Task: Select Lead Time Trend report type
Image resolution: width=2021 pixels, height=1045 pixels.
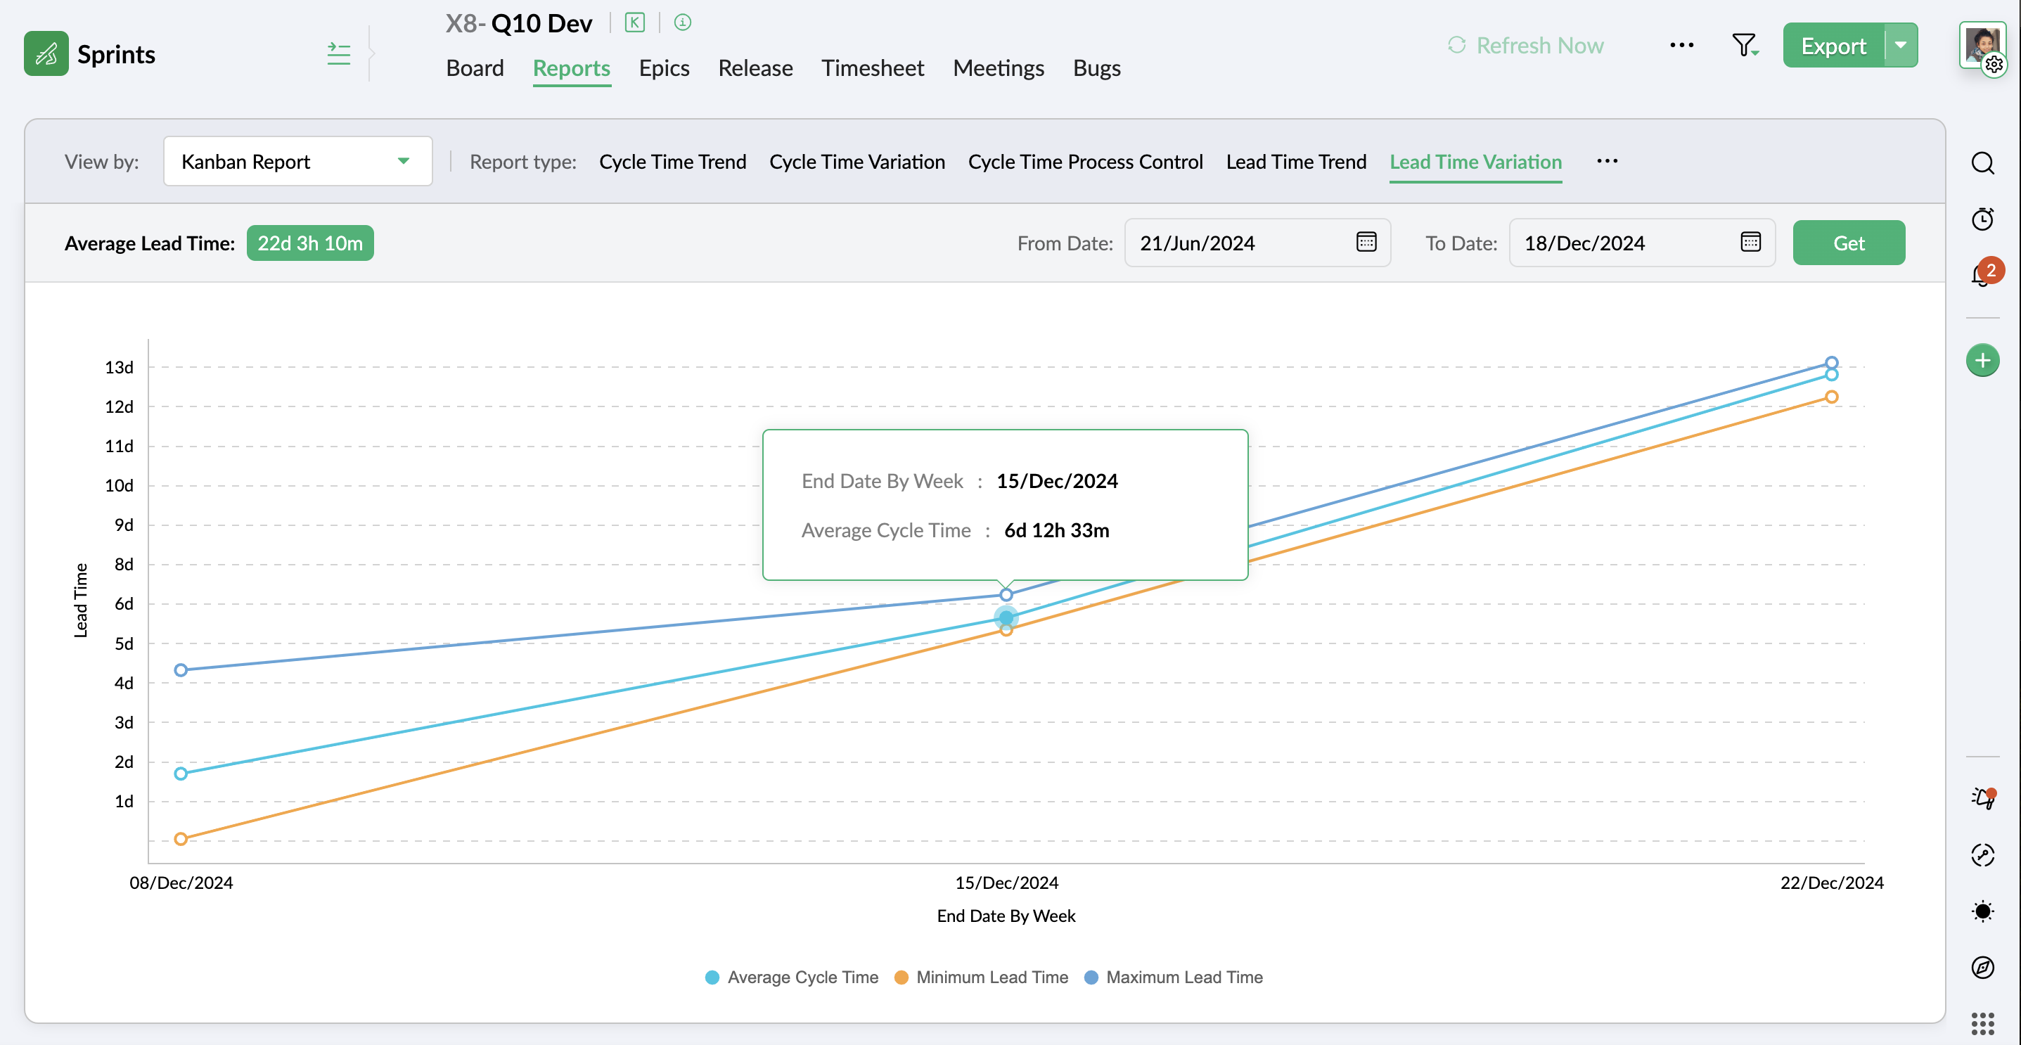Action: tap(1296, 162)
